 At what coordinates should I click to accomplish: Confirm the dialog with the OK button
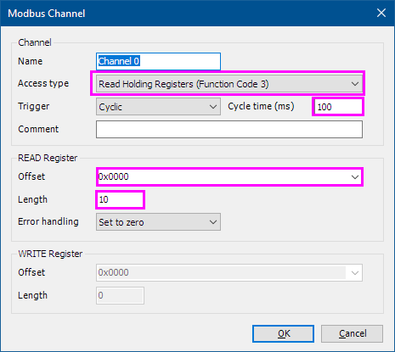click(283, 333)
